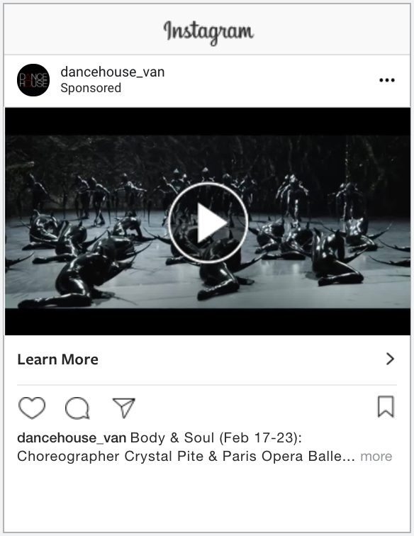The image size is (414, 536).
Task: Expand the caption with the more link
Action: (376, 457)
